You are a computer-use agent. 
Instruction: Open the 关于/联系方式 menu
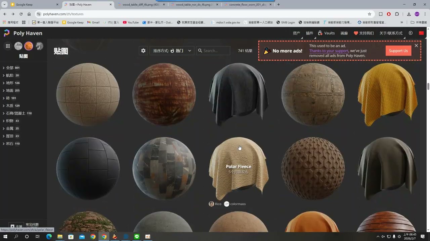click(391, 33)
